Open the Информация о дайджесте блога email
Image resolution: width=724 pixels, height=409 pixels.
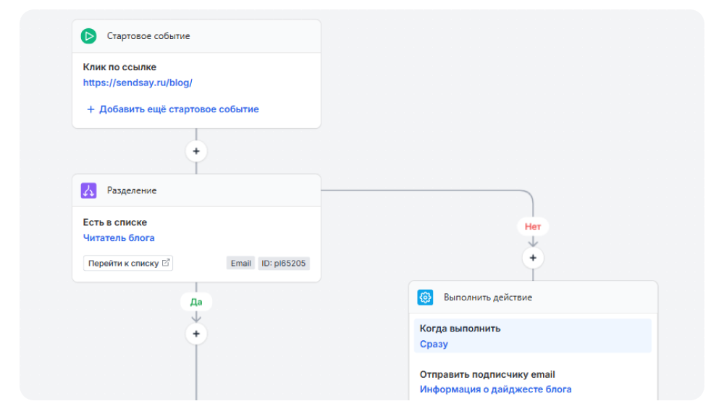495,389
